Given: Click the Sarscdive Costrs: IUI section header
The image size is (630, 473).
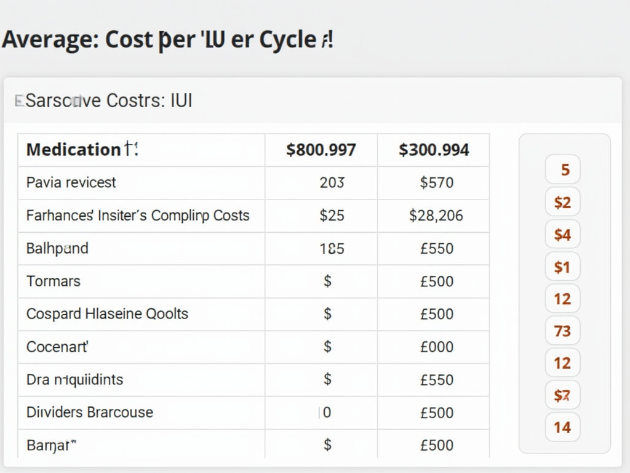Looking at the screenshot, I should pyautogui.click(x=109, y=100).
